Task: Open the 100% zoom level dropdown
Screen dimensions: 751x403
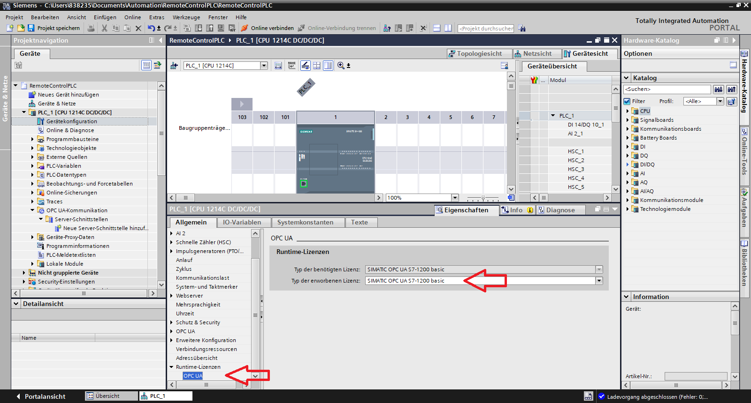Action: [455, 198]
